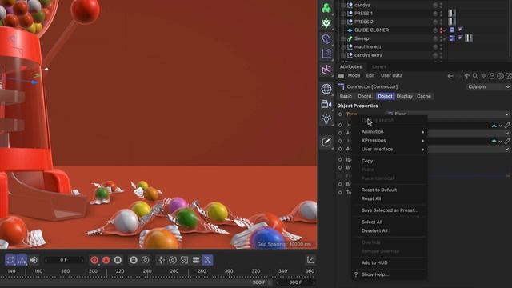Toggle the timeline loop playback icon
The width and height of the screenshot is (512, 288).
10,260
